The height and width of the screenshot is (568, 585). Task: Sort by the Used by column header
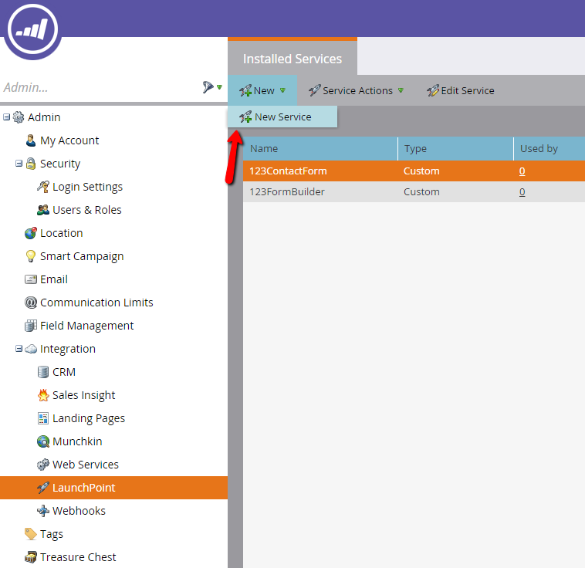[549, 148]
